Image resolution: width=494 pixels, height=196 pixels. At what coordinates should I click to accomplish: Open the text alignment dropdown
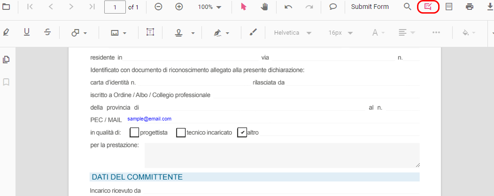tap(406, 33)
